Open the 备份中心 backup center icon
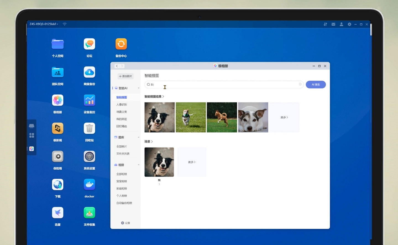The width and height of the screenshot is (398, 245). pyautogui.click(x=121, y=44)
